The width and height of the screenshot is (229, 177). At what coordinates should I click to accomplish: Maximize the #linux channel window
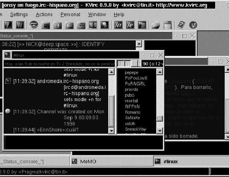[152, 55]
